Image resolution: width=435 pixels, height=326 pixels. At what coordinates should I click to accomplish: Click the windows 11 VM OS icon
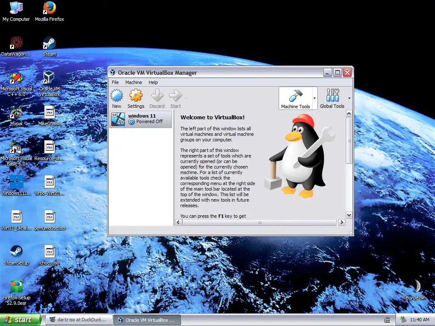[x=118, y=119]
